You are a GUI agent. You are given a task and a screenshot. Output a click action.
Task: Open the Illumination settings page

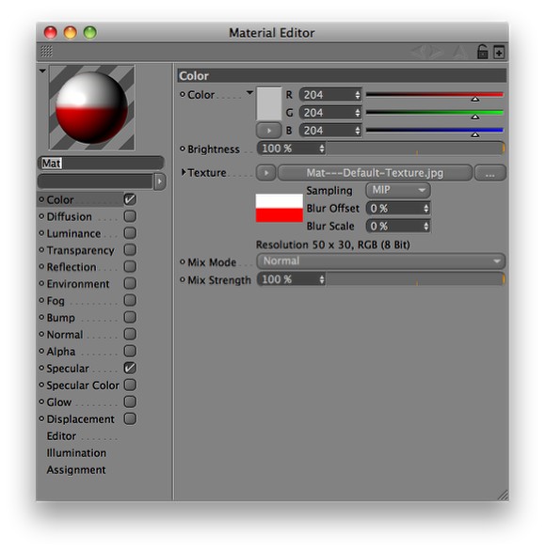point(76,452)
